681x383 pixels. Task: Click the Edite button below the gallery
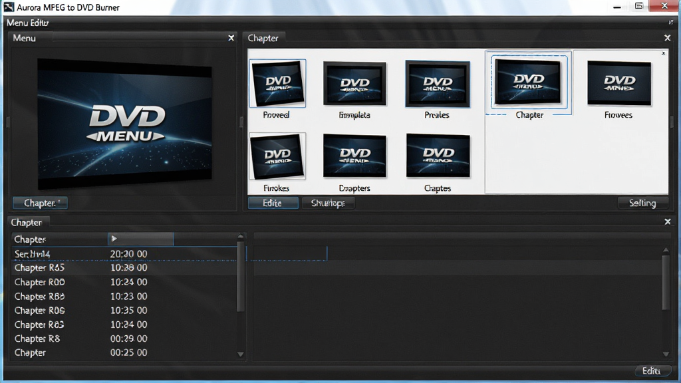[x=273, y=203]
